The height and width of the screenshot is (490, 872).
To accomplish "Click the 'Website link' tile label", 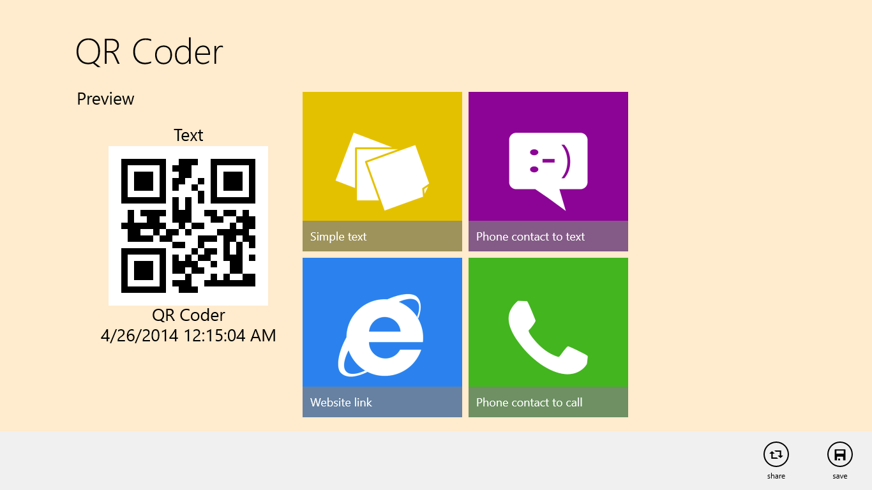I will 341,403.
